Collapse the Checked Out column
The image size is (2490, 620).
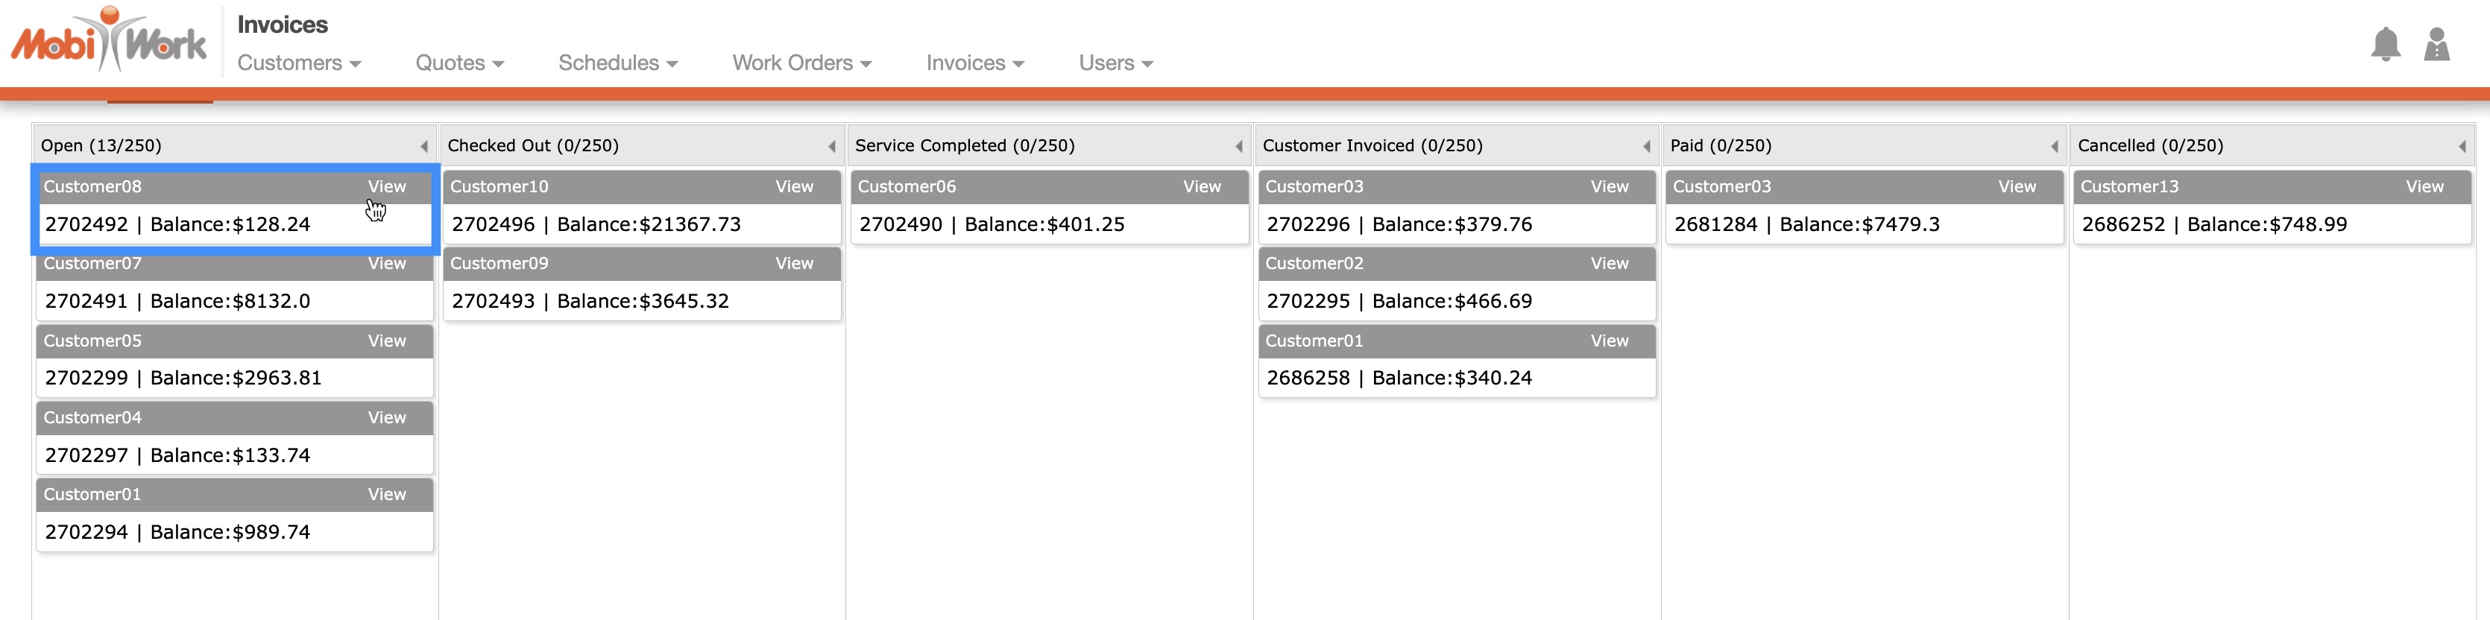(831, 147)
